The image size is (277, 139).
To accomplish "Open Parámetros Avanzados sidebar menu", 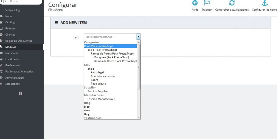I will click(x=19, y=71).
